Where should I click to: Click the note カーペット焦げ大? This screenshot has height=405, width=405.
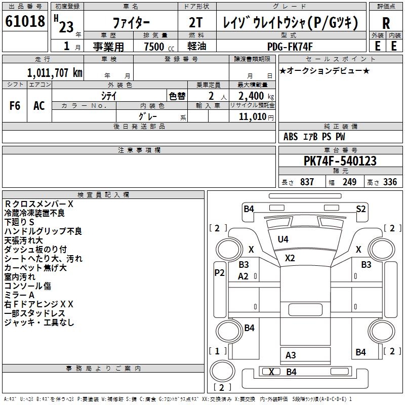tap(35, 268)
